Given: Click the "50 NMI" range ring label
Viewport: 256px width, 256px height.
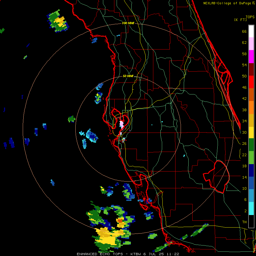Looking at the screenshot, I should pos(128,76).
